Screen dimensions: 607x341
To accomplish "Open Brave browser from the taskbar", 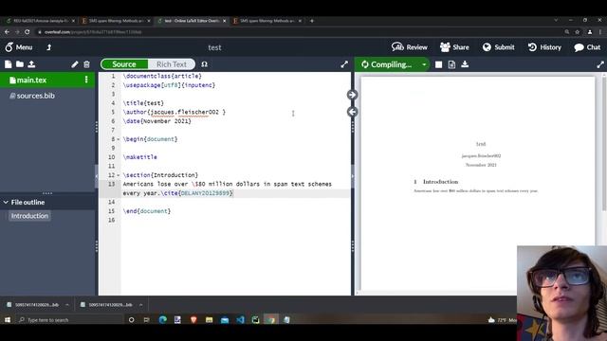I will click(x=193, y=320).
